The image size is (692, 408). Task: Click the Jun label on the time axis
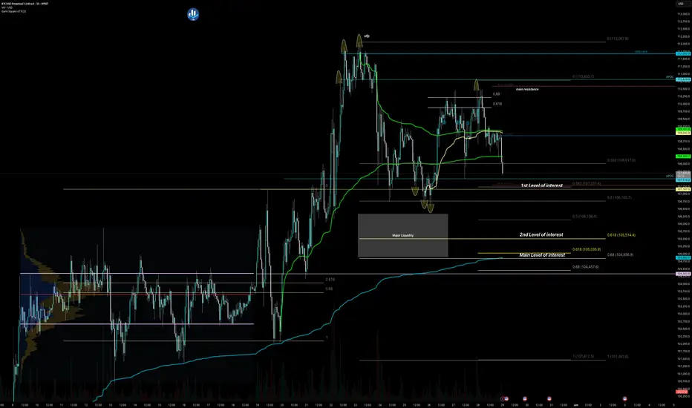coord(575,404)
